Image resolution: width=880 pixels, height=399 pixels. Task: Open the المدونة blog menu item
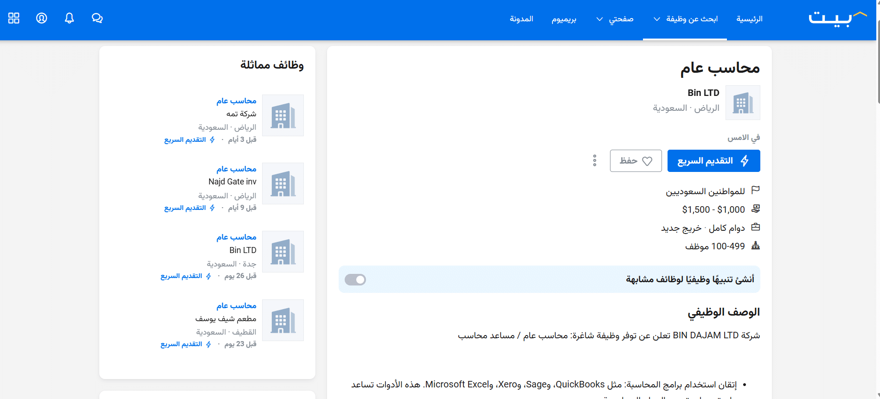click(x=521, y=19)
